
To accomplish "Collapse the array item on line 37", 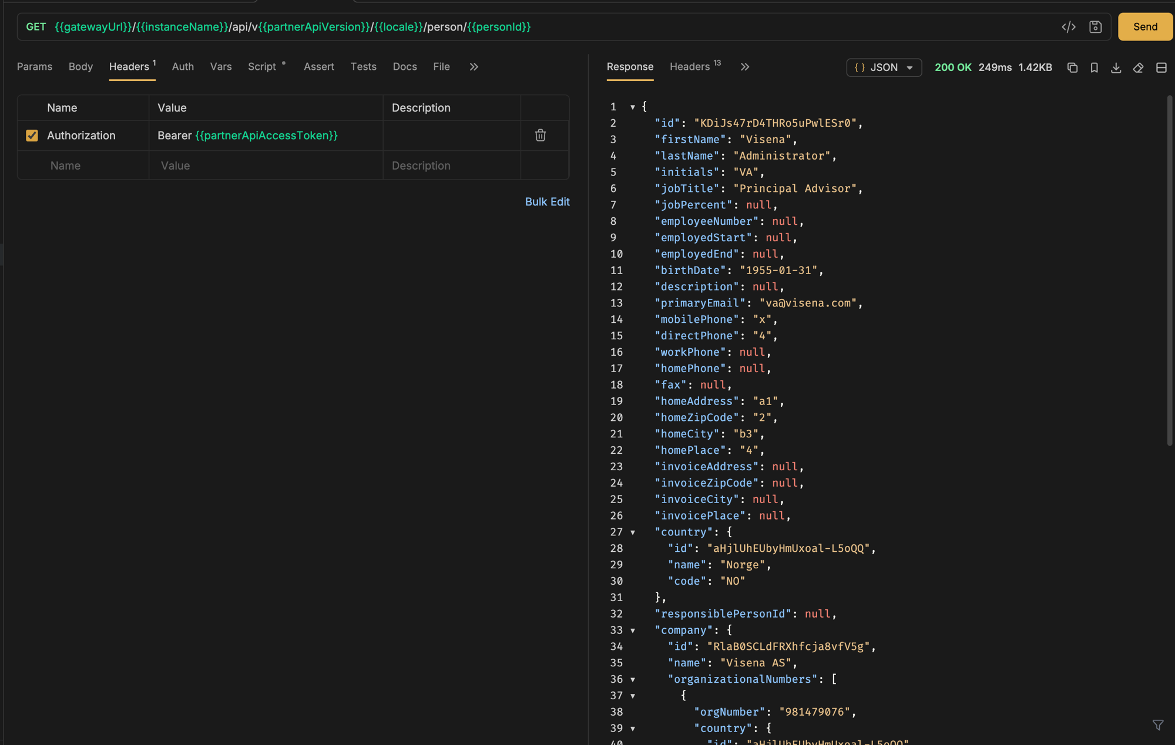I will coord(633,696).
